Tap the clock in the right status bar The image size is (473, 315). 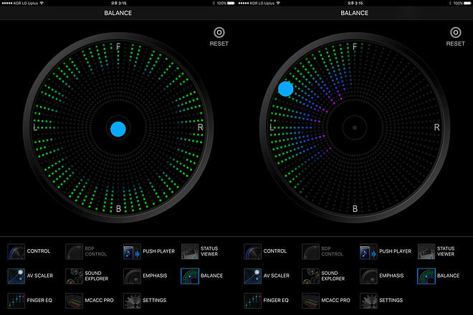[355, 3]
